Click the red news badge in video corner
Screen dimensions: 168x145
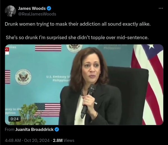click(7, 50)
